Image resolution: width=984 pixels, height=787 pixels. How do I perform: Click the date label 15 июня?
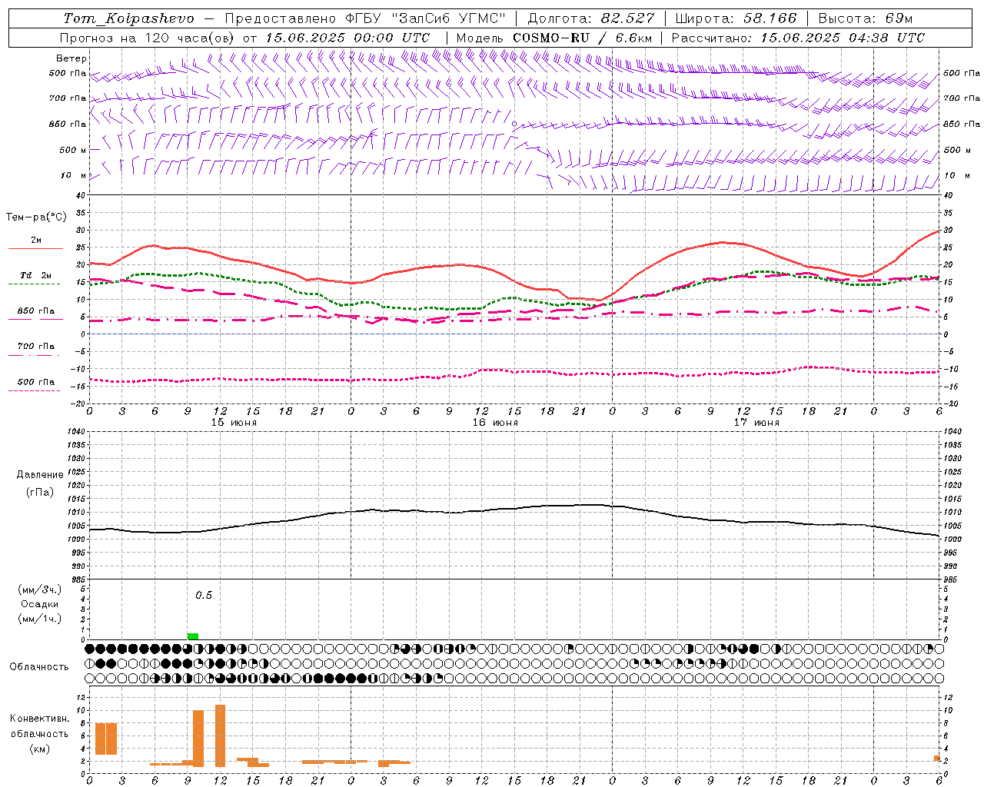click(x=234, y=423)
